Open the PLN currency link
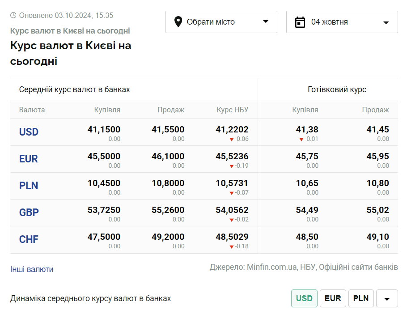Screen dimensions: 407x319 29,186
